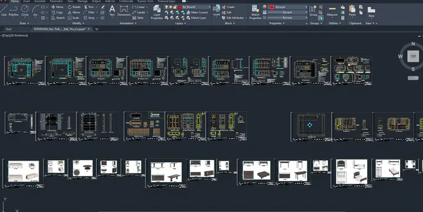Toggle layer lock padlock icon

[175, 7]
